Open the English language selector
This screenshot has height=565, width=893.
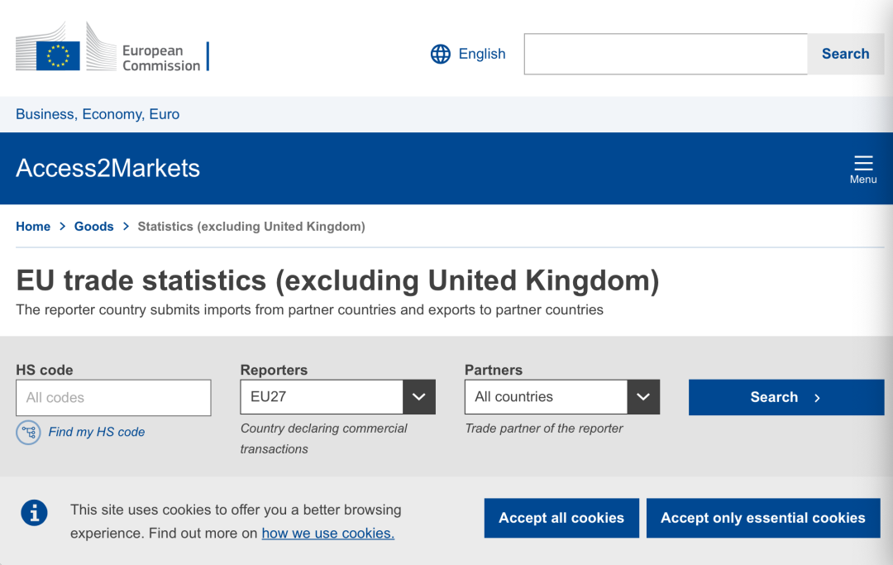(481, 54)
